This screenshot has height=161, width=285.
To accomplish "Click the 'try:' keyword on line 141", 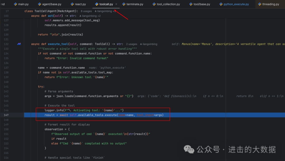I will [x=41, y=86].
